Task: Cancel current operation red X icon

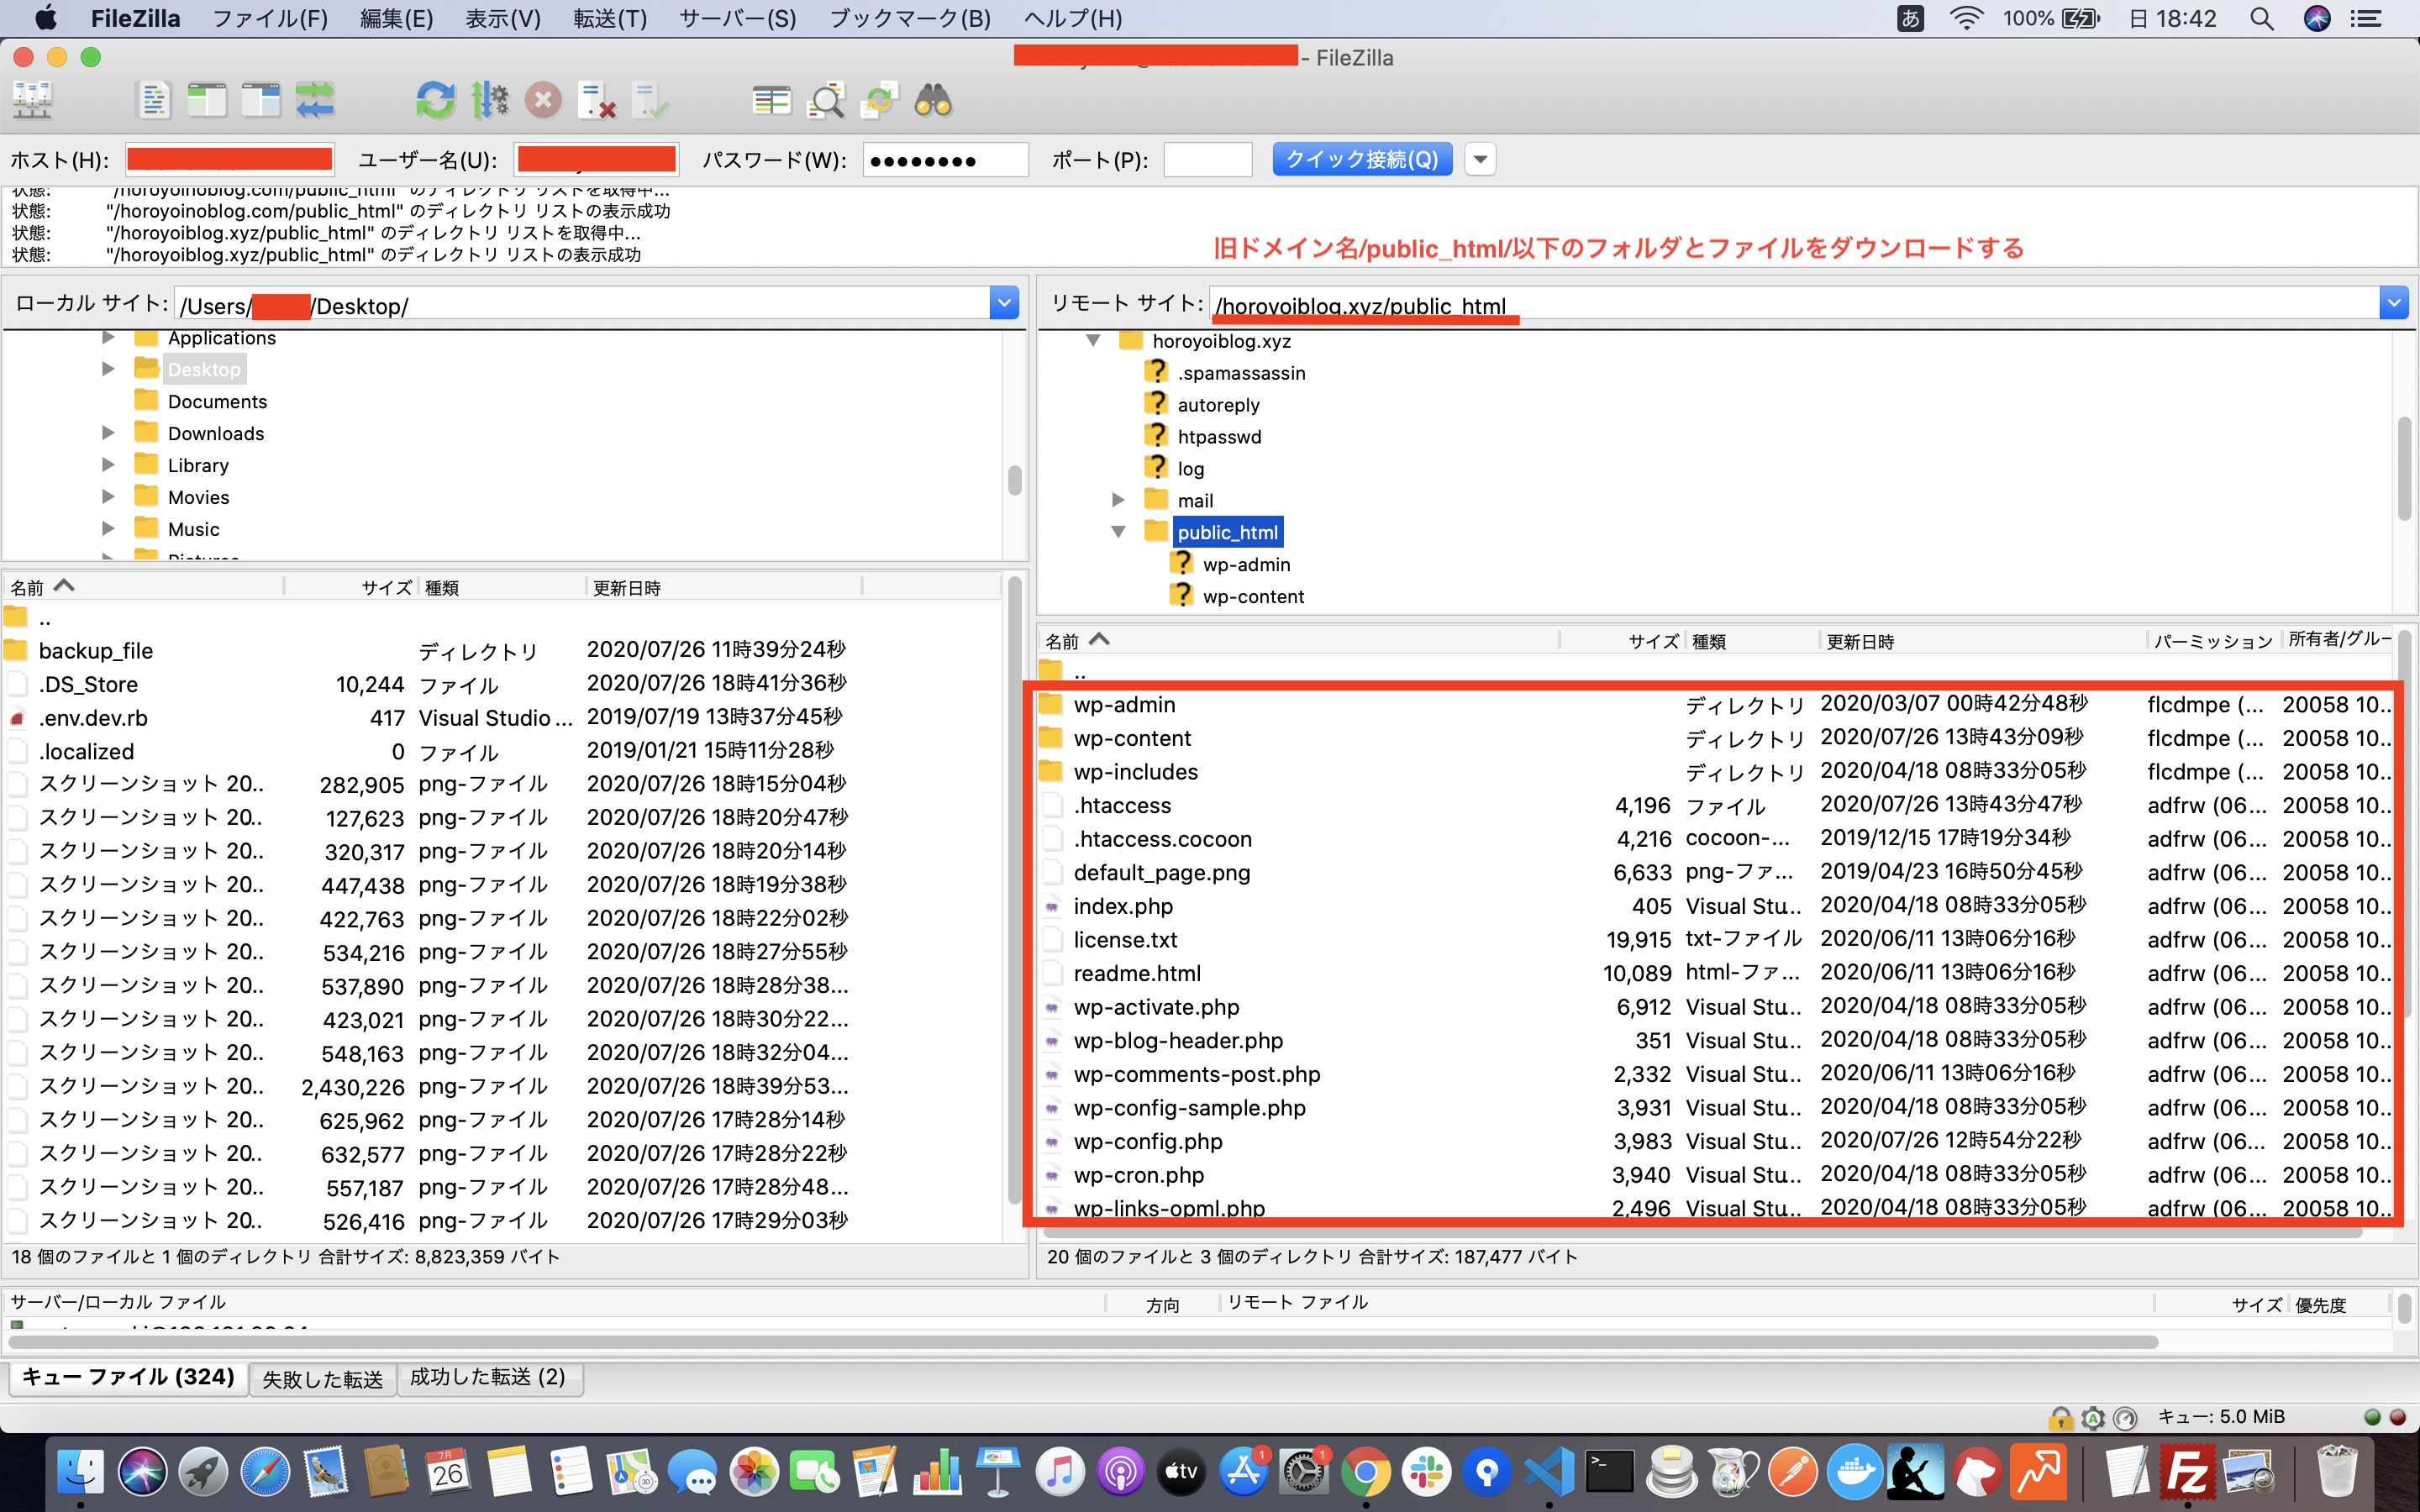Action: 543,100
